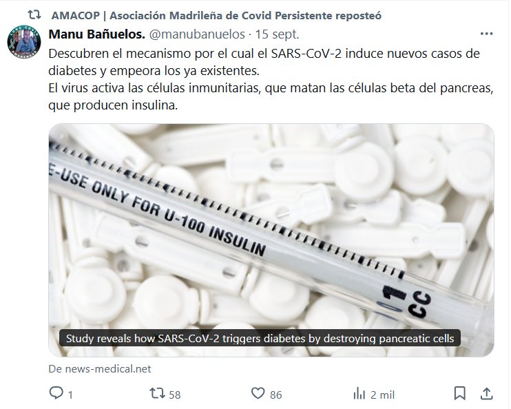Viewport: 511px width, 409px height.
Task: Open the insulin syringe article image
Action: click(x=271, y=240)
